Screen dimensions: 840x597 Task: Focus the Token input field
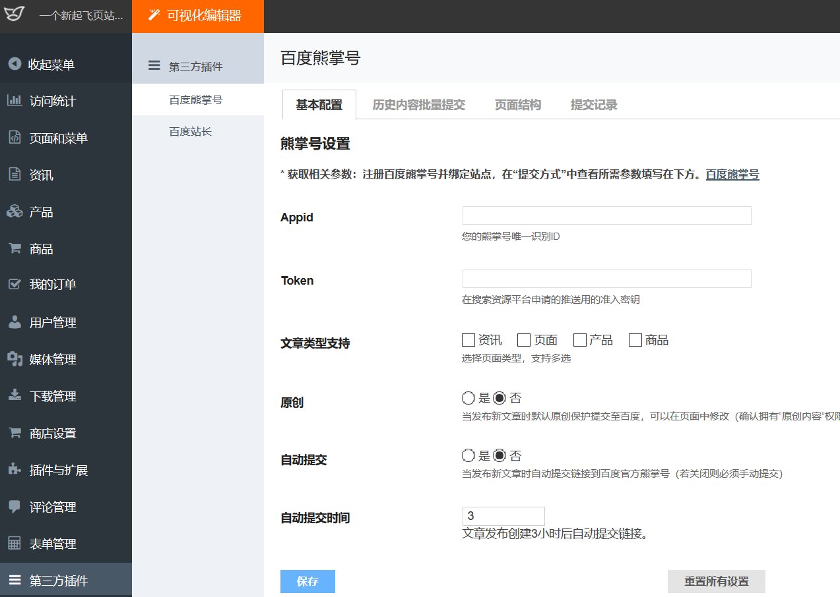[607, 279]
